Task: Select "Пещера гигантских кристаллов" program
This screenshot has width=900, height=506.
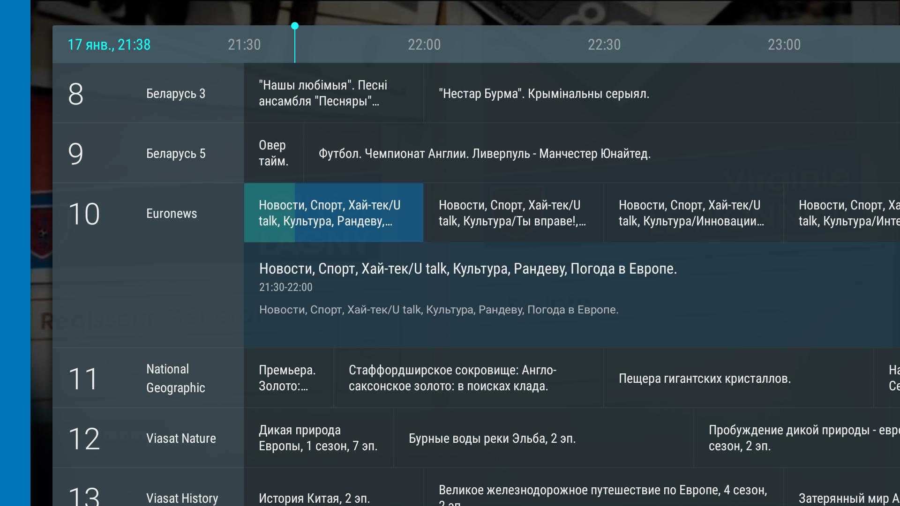Action: tap(705, 379)
